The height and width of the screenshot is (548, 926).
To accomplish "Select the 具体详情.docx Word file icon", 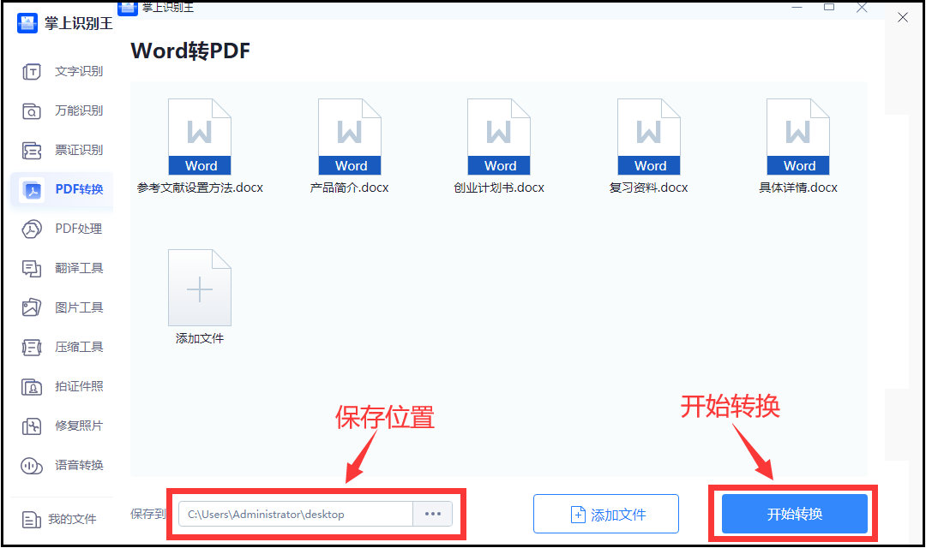I will (x=798, y=137).
